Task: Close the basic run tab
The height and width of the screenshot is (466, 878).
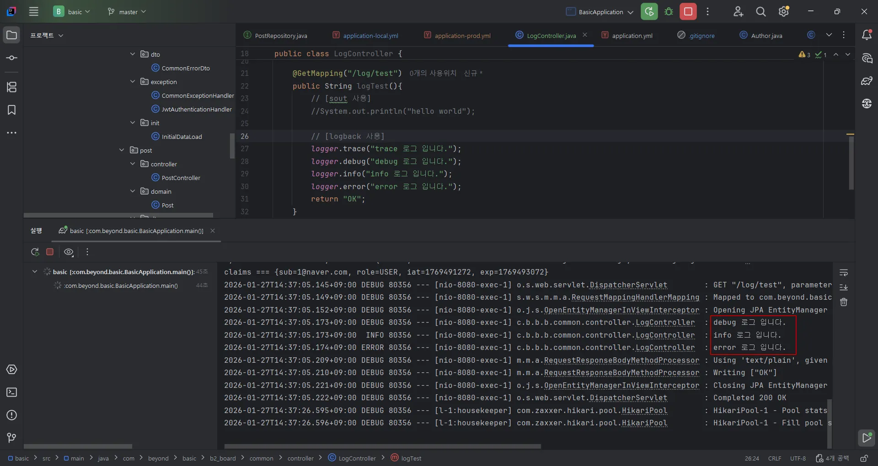Action: click(x=213, y=231)
